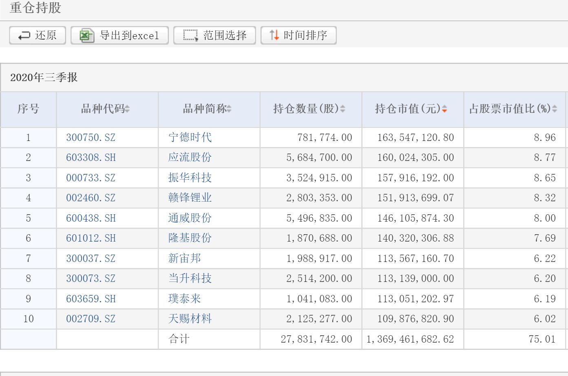The height and width of the screenshot is (376, 568).
Task: Toggle sort order on 品种简称 column
Action: tap(230, 109)
